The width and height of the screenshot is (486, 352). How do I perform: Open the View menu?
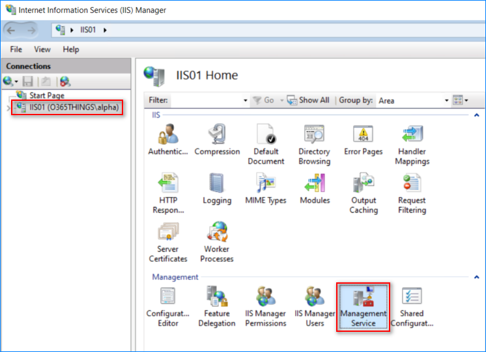pos(42,49)
